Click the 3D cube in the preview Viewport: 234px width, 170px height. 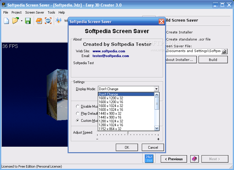click(x=57, y=94)
